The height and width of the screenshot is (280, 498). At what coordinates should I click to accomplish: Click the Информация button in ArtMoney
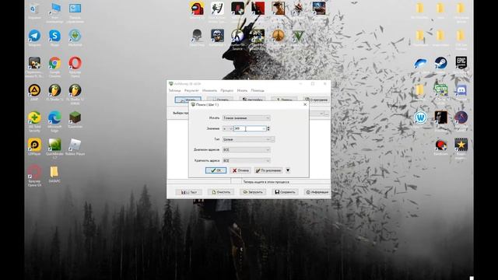(317, 192)
